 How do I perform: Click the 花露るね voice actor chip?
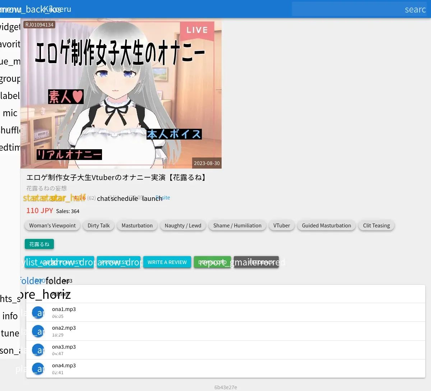pyautogui.click(x=39, y=244)
